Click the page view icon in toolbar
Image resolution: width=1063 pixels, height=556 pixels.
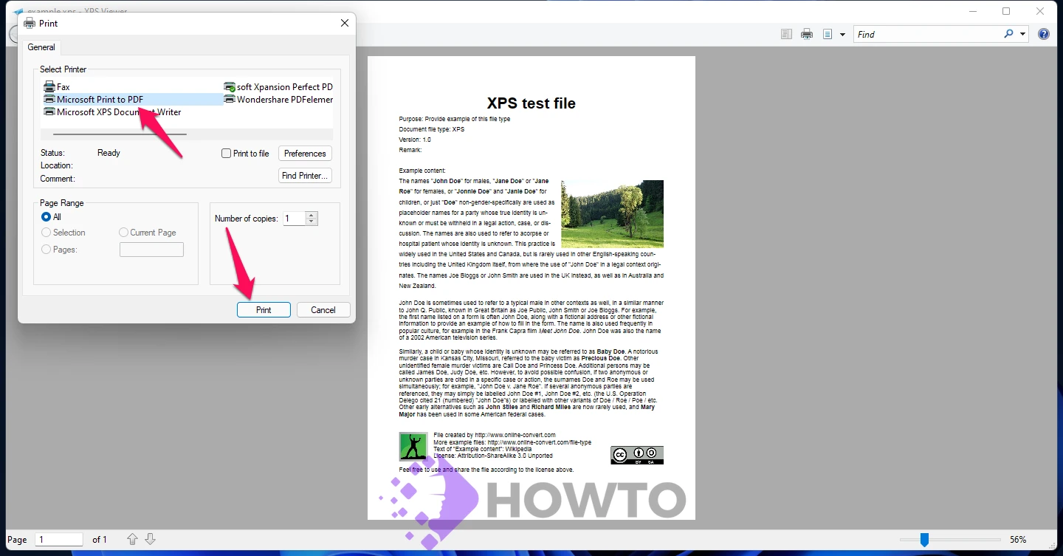(x=828, y=34)
